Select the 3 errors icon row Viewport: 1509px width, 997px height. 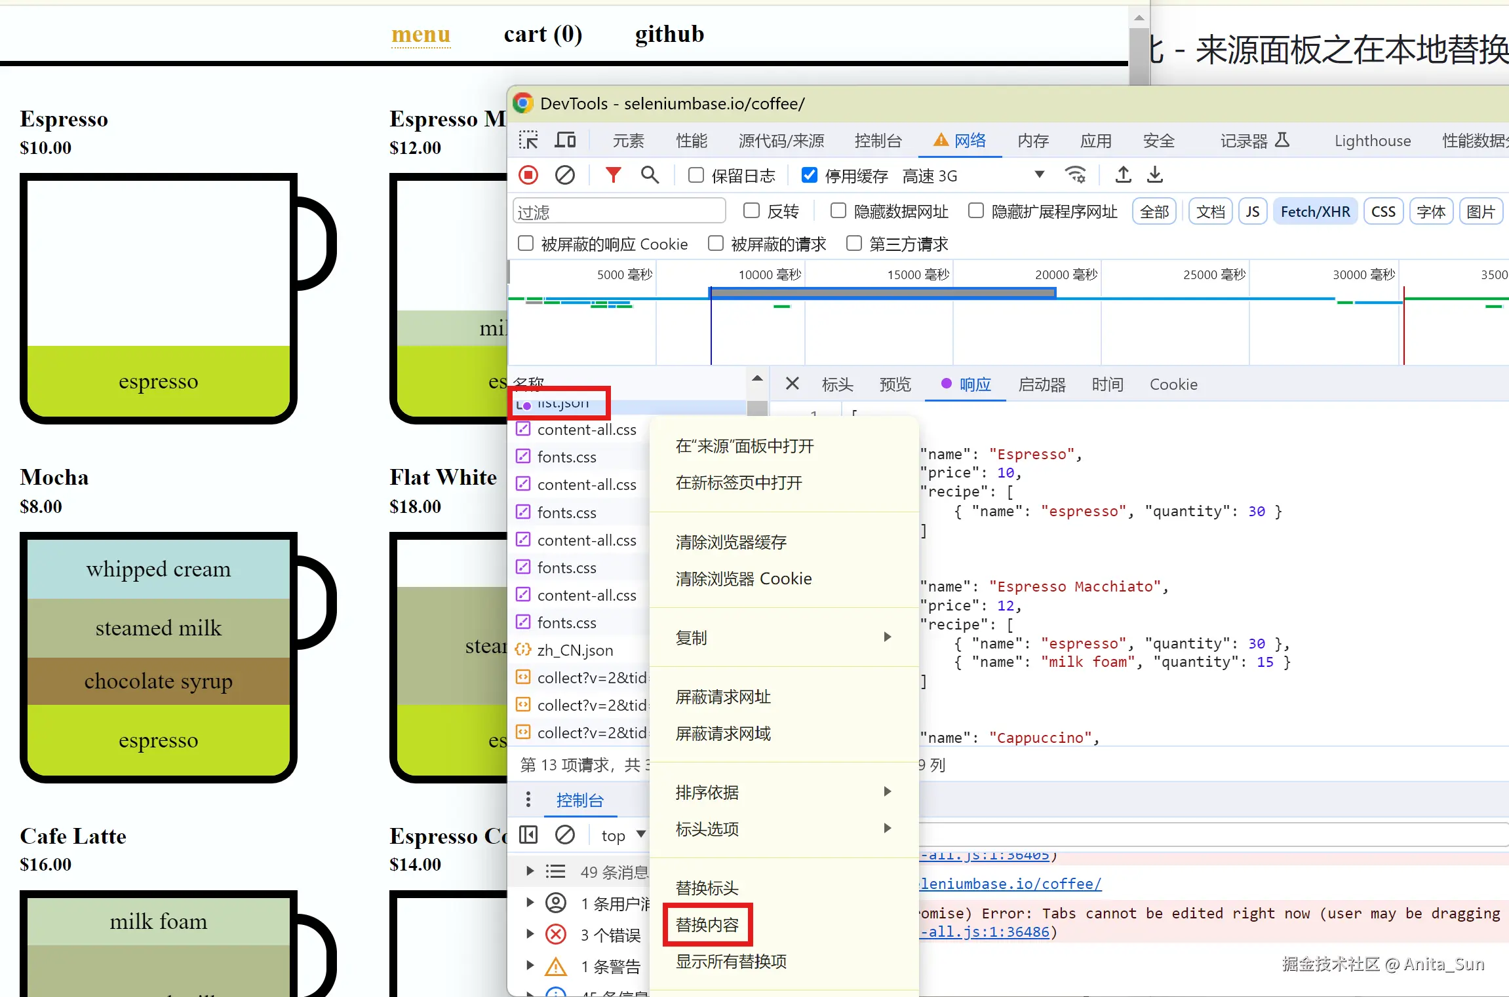(556, 935)
